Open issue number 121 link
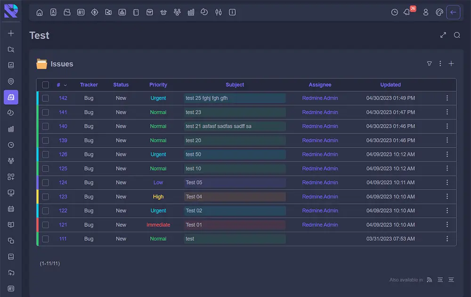 (63, 224)
